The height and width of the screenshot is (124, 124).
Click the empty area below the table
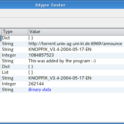(62, 108)
